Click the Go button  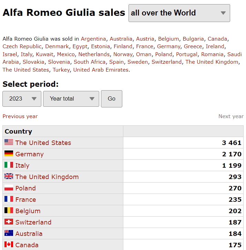point(112,99)
